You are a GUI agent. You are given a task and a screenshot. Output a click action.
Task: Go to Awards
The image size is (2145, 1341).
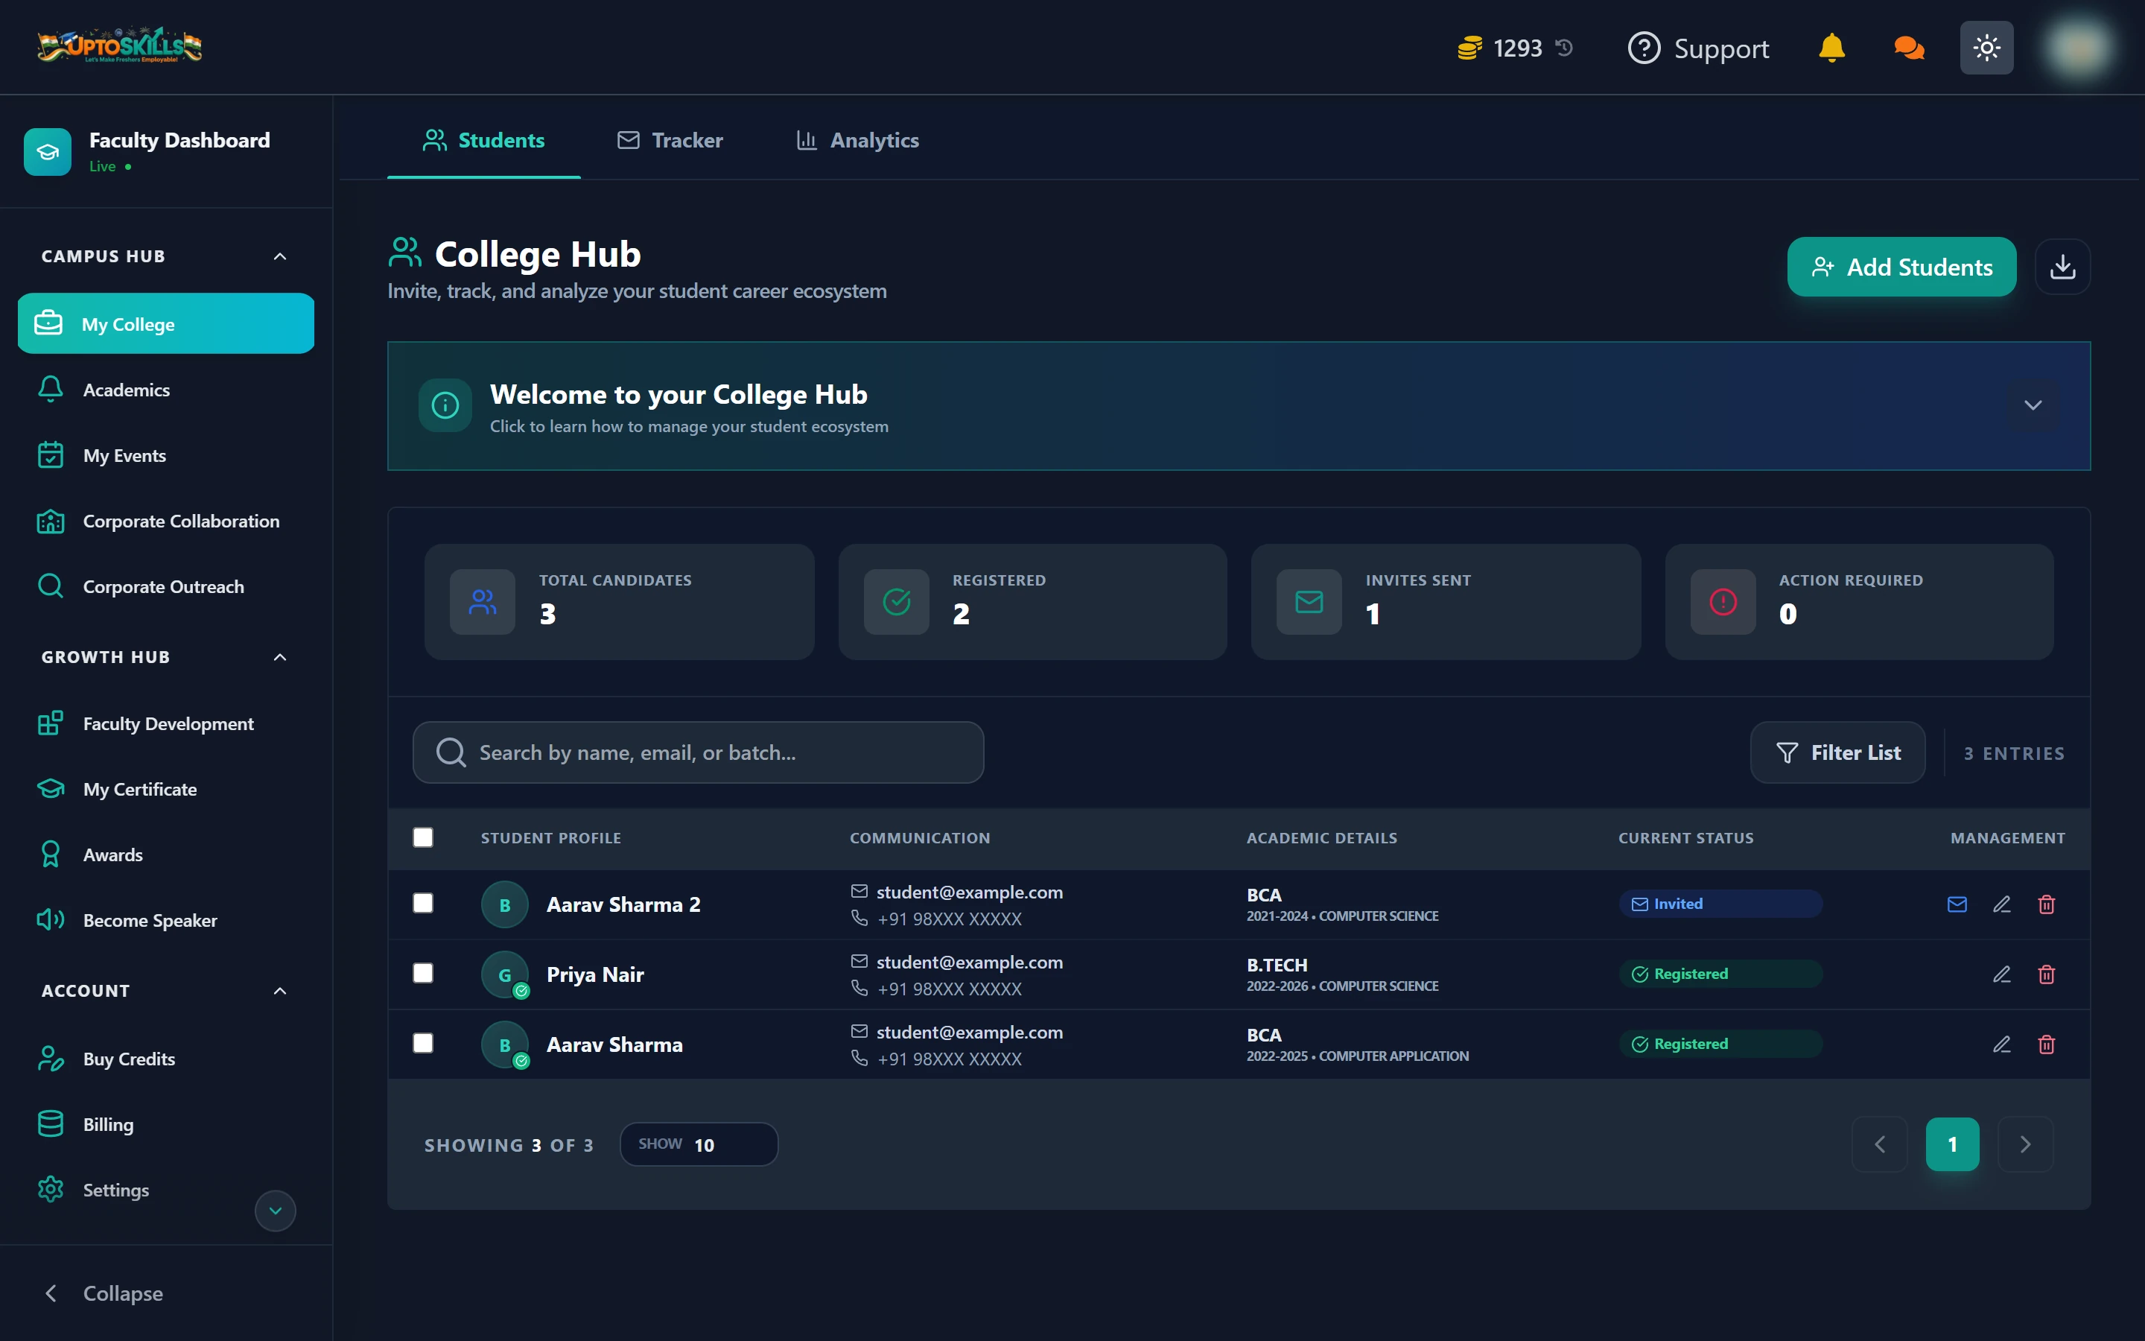[x=166, y=855]
